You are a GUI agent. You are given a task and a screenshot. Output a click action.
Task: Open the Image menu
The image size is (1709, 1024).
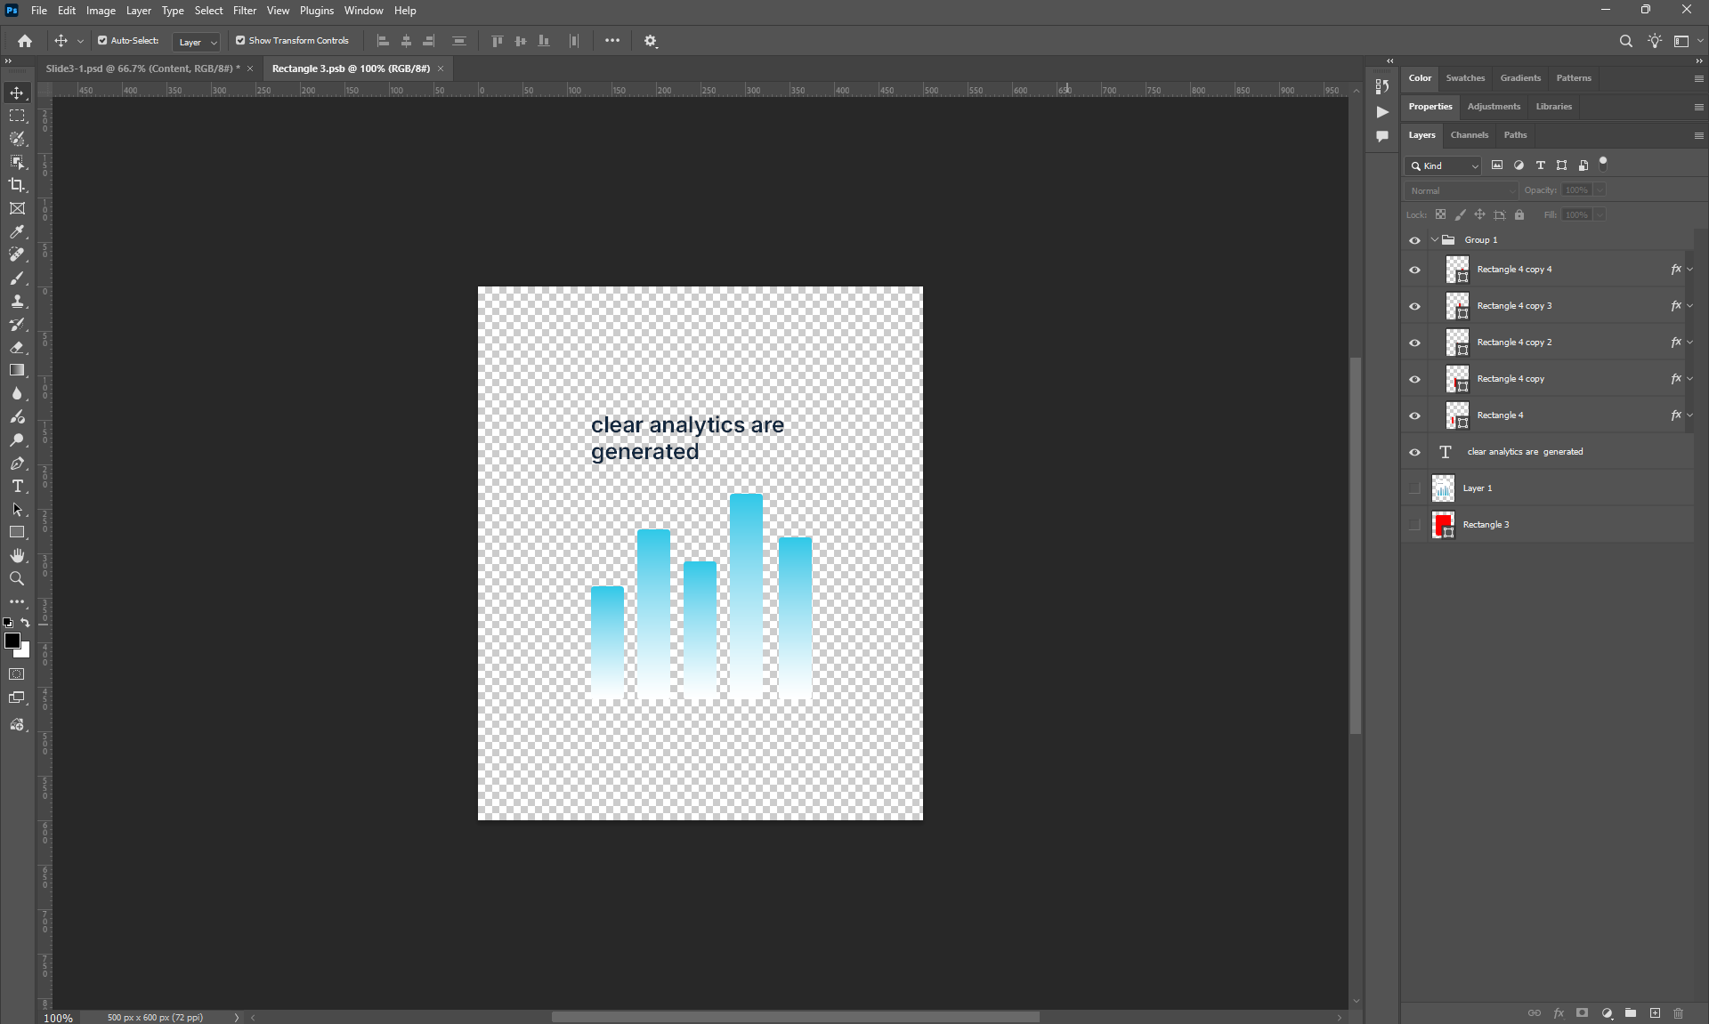click(101, 11)
